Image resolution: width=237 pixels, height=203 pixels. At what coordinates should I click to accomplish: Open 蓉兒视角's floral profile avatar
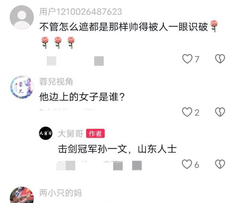click(x=22, y=87)
